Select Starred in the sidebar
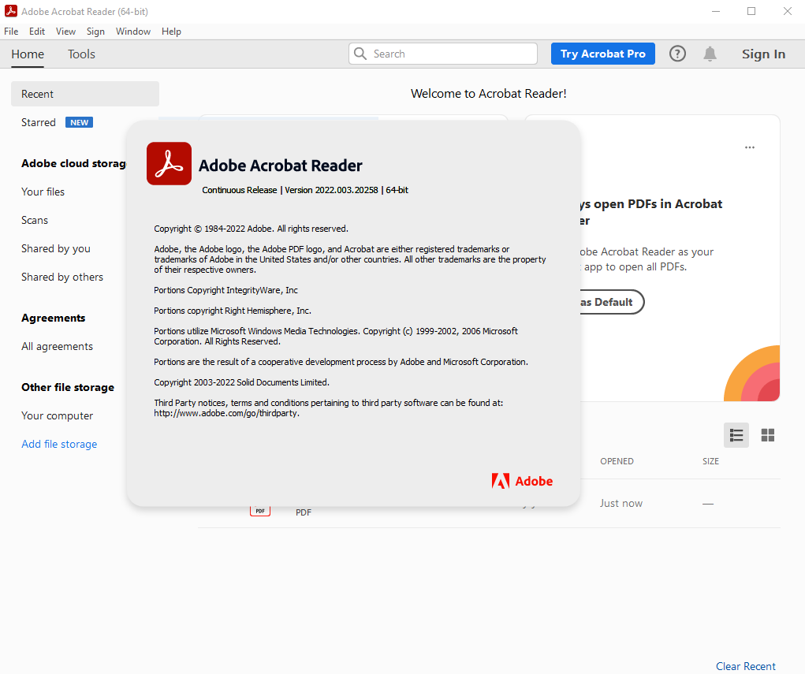The width and height of the screenshot is (805, 674). (39, 122)
